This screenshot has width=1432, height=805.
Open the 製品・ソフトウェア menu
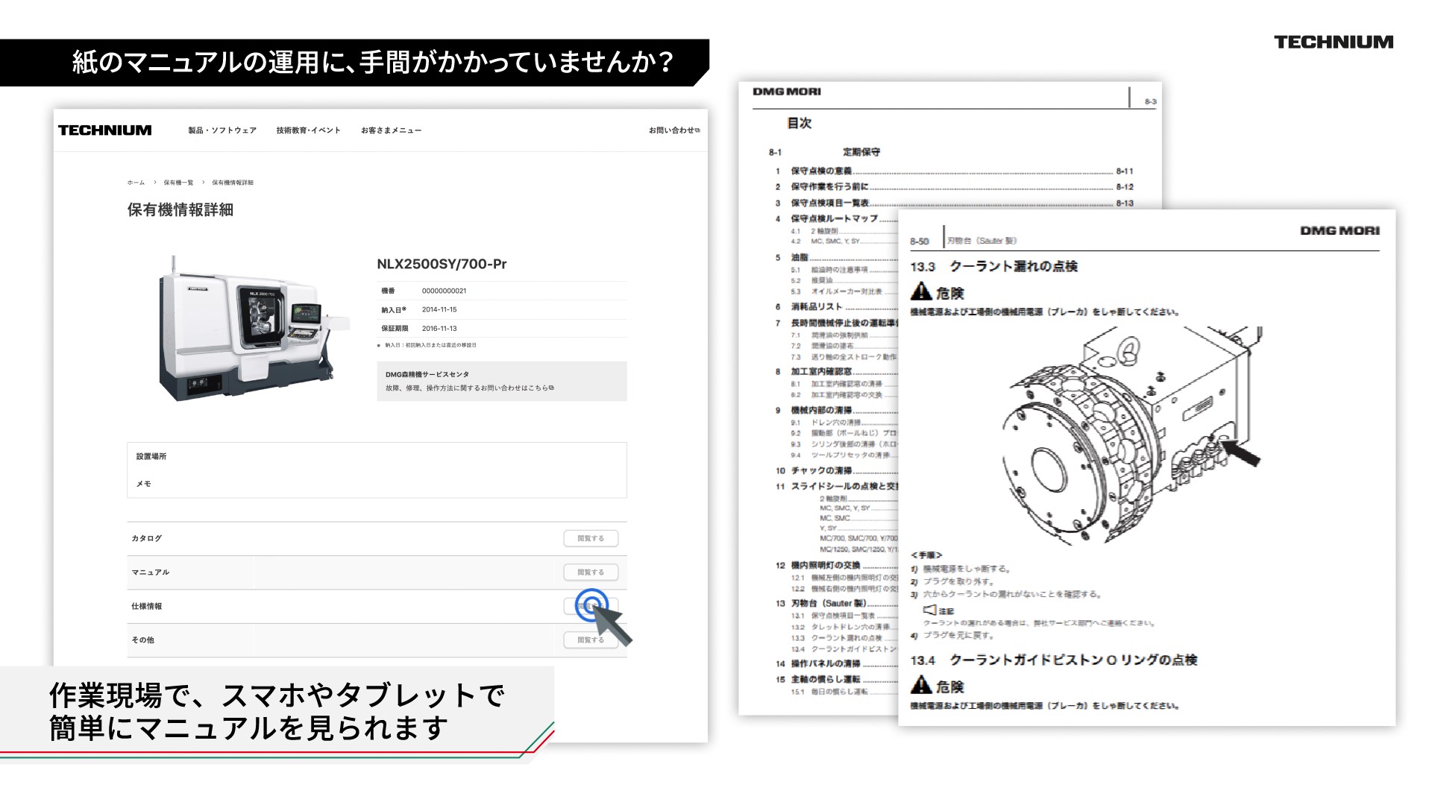point(222,130)
